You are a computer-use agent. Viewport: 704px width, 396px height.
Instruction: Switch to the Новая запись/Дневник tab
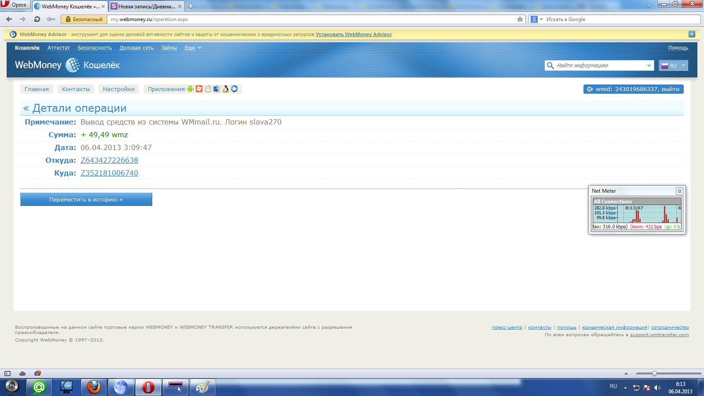[146, 6]
